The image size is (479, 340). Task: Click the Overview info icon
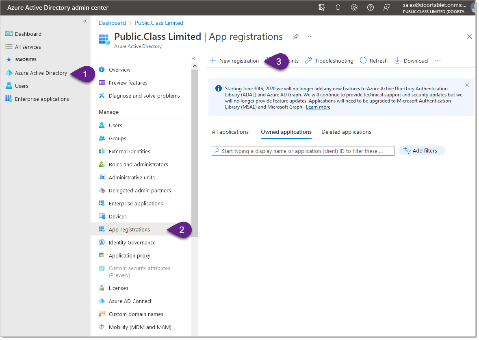click(x=102, y=70)
